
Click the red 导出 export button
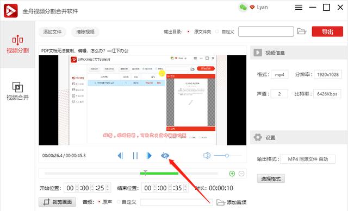327,31
